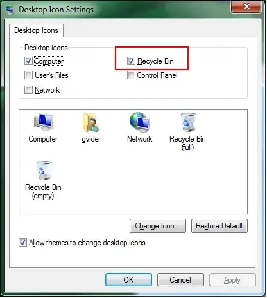Select the gvider user folder icon
Screen dimensions: 267x298
click(x=91, y=122)
